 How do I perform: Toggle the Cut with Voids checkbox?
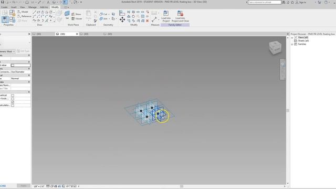[x=13, y=99]
